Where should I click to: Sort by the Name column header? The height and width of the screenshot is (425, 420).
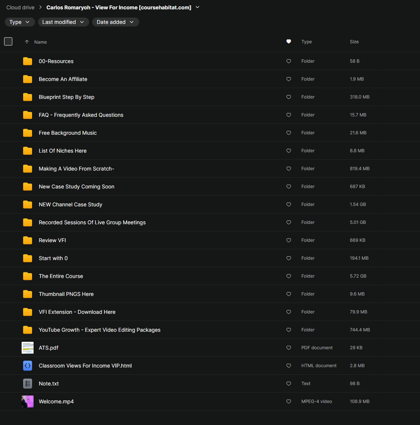[40, 42]
